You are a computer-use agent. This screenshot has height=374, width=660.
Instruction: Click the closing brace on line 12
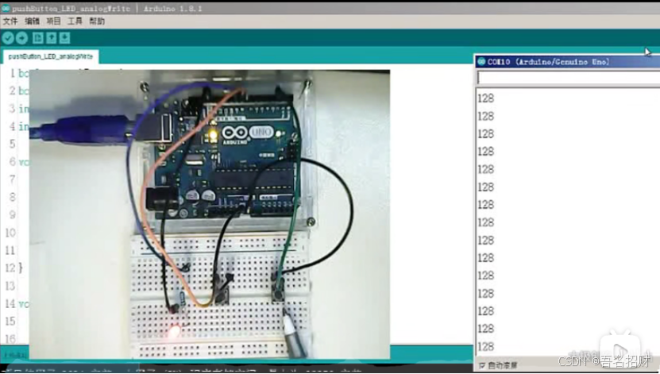coord(21,268)
